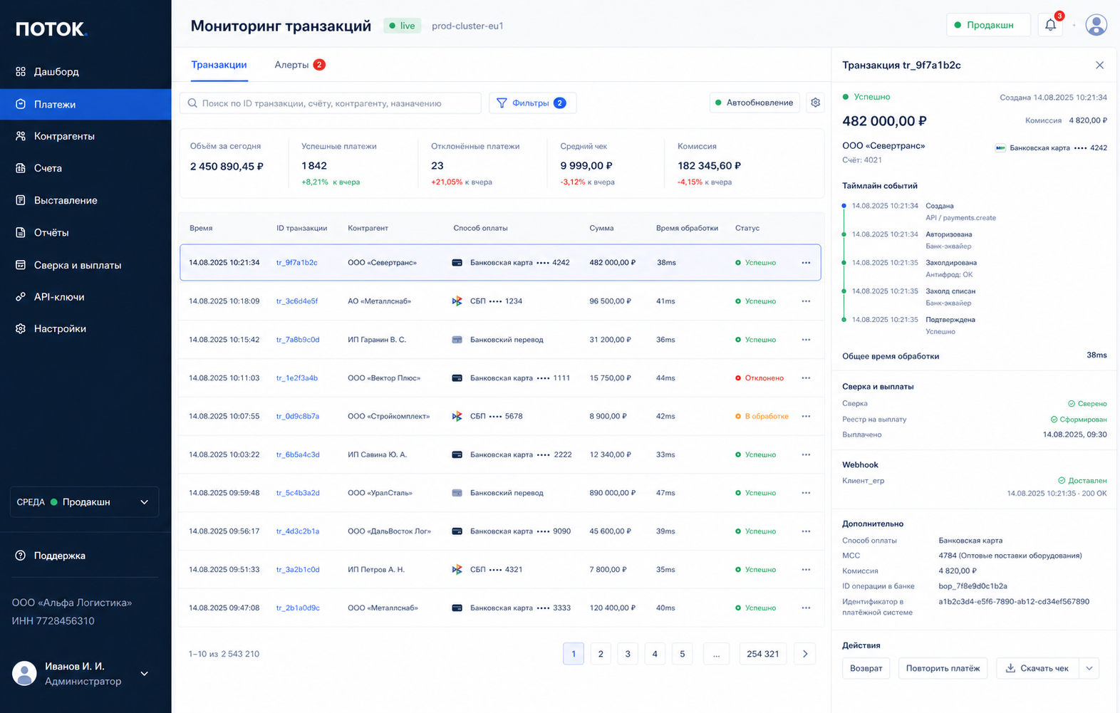This screenshot has height=713, width=1120.
Task: Click the search magnifier icon
Action: [x=192, y=103]
